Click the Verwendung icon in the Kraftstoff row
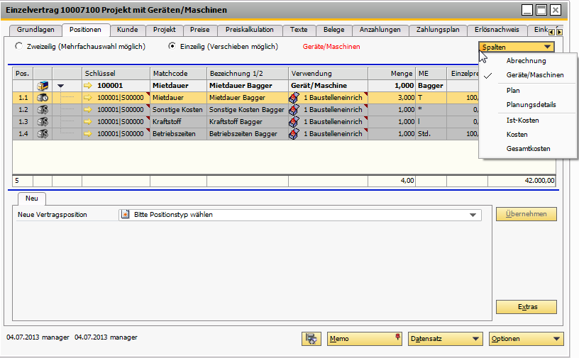The width and height of the screenshot is (579, 358). point(294,122)
